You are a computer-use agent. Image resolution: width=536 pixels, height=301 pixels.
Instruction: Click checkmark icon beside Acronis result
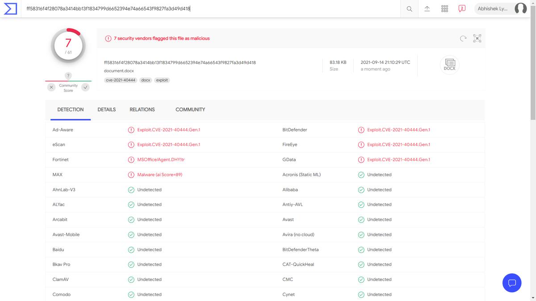(361, 175)
